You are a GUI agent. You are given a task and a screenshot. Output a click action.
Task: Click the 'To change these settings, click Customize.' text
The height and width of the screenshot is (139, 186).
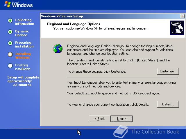[96, 72]
